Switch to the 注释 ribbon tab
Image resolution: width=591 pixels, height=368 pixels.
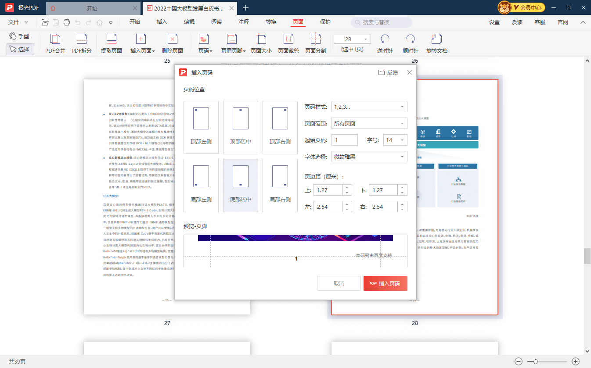coord(244,22)
